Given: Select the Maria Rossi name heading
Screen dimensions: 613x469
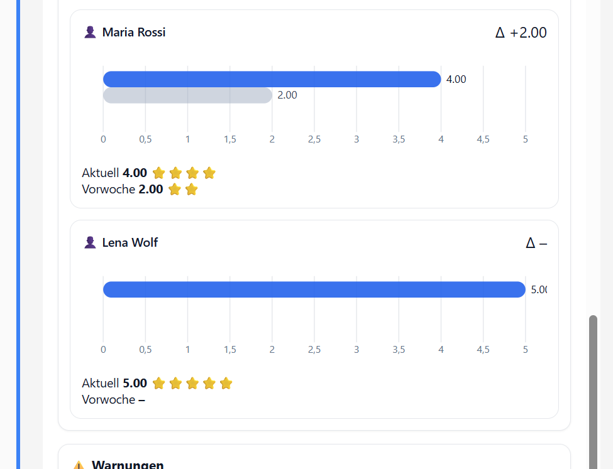Looking at the screenshot, I should coord(134,32).
